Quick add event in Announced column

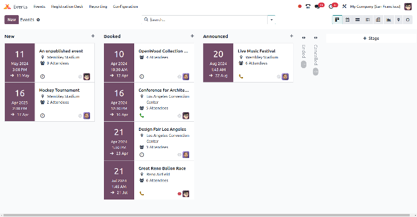(x=291, y=36)
